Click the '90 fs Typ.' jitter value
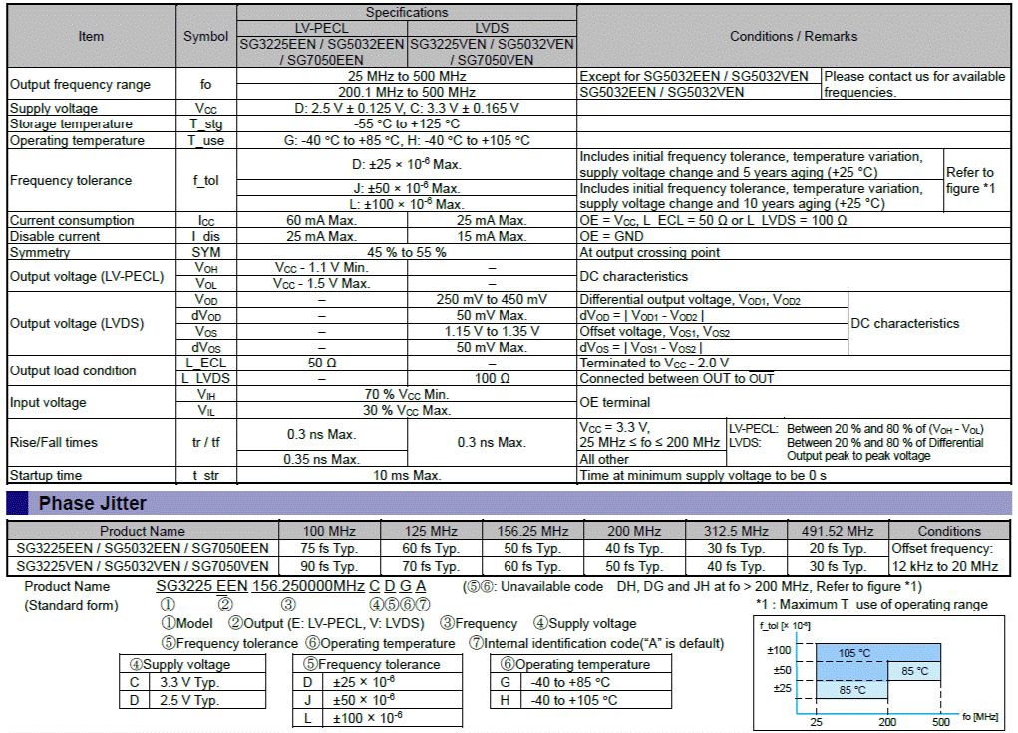This screenshot has width=1018, height=733. point(328,566)
